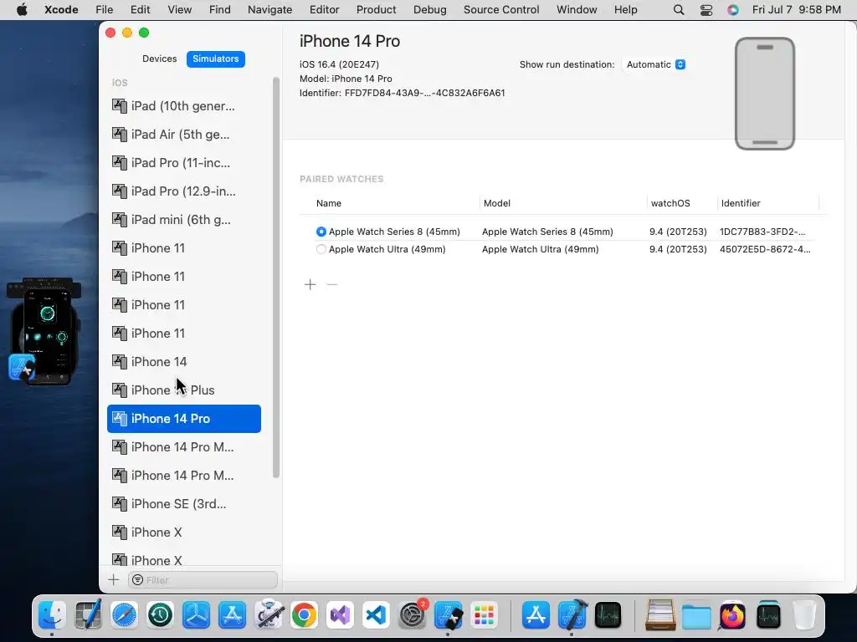Open the File menu
Screen dimensions: 857x642
click(x=104, y=10)
